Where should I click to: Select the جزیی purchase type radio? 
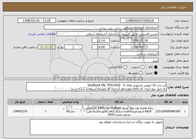[x=156, y=73]
